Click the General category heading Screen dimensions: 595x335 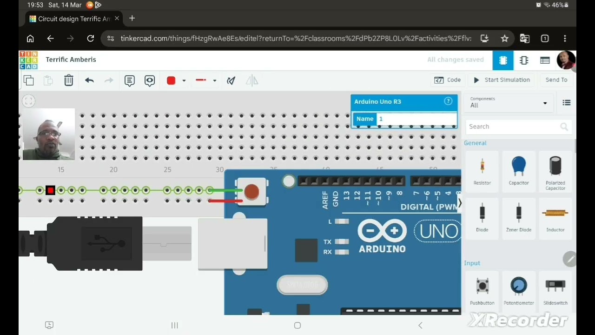(x=475, y=143)
